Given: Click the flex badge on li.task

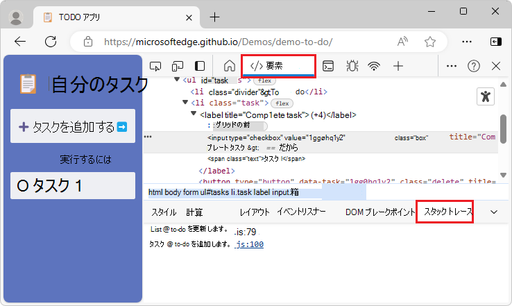Looking at the screenshot, I should (282, 103).
